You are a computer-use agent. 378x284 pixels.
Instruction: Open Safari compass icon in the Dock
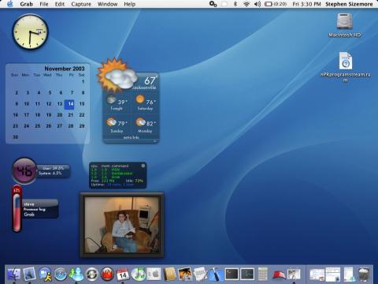61,275
